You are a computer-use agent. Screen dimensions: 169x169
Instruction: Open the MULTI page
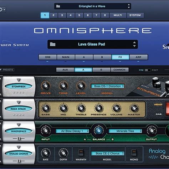tap(118, 15)
